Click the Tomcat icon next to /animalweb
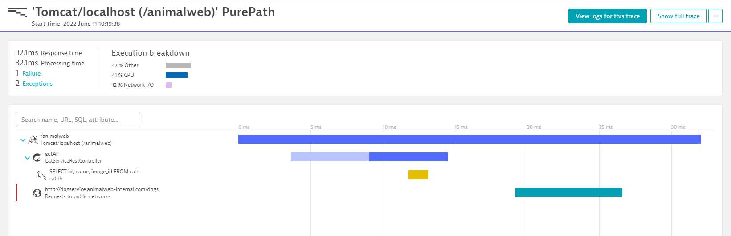 coord(33,140)
